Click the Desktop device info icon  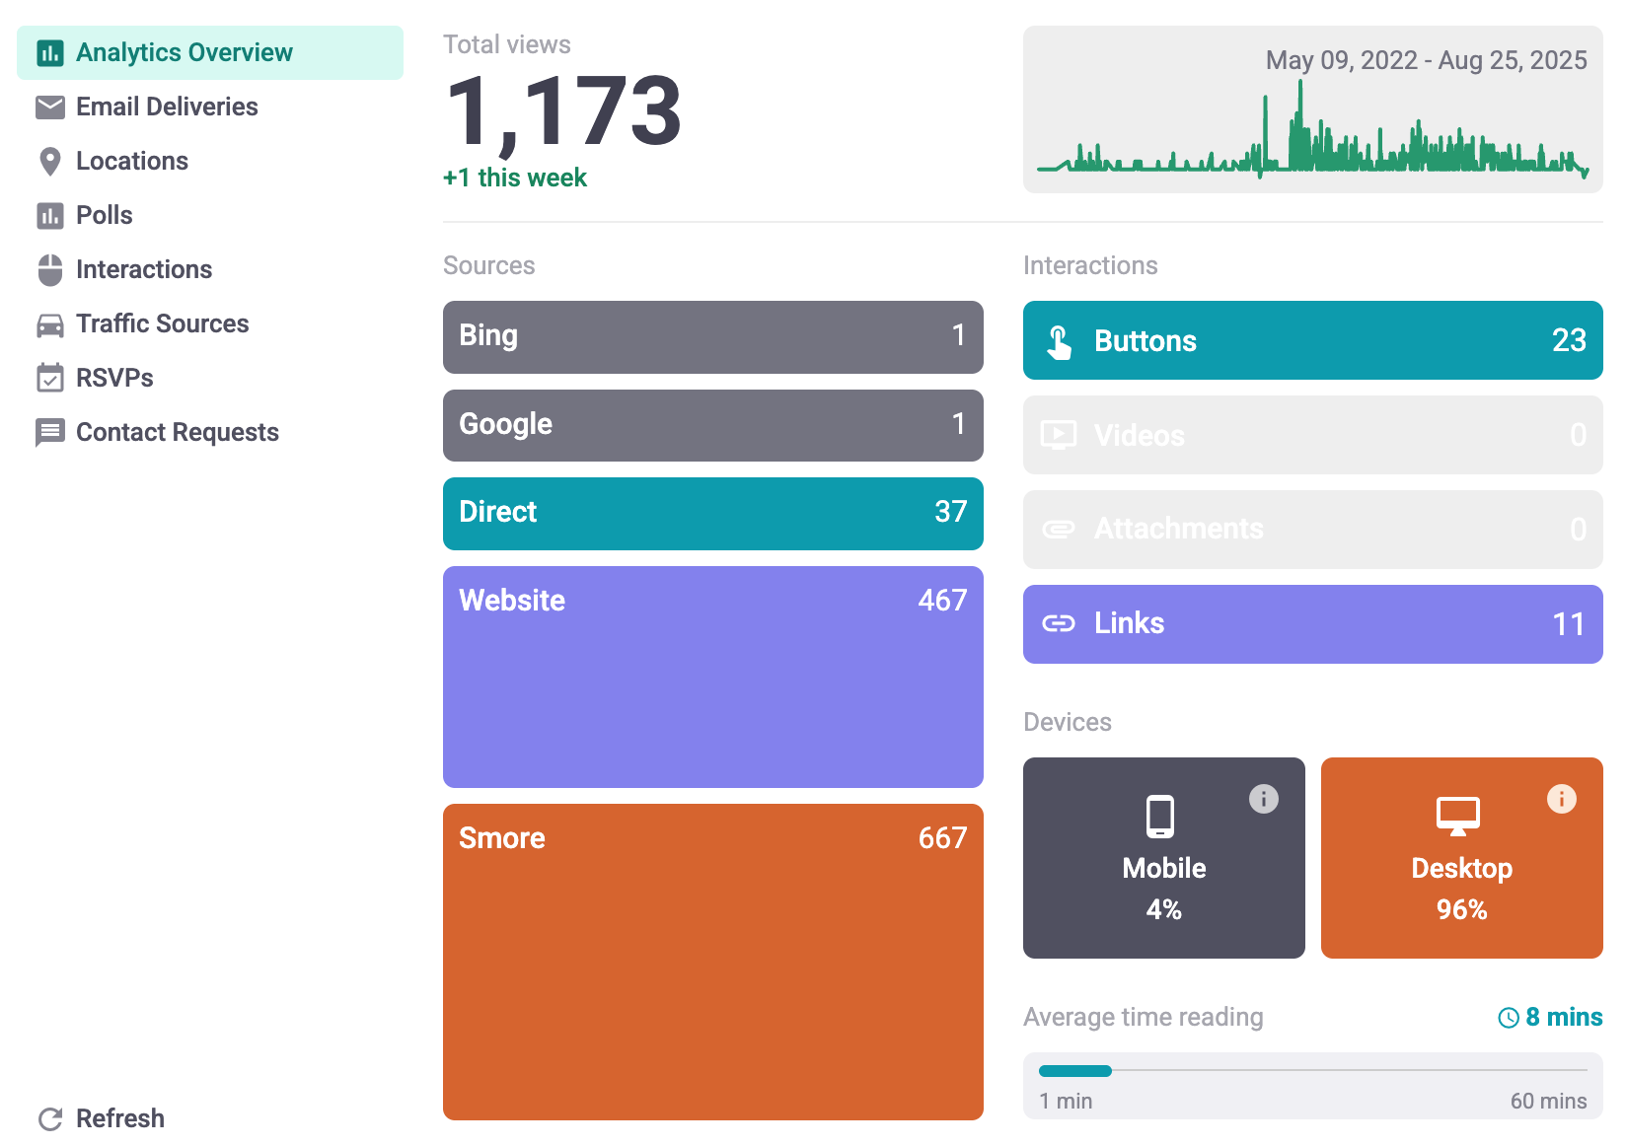[x=1561, y=799]
